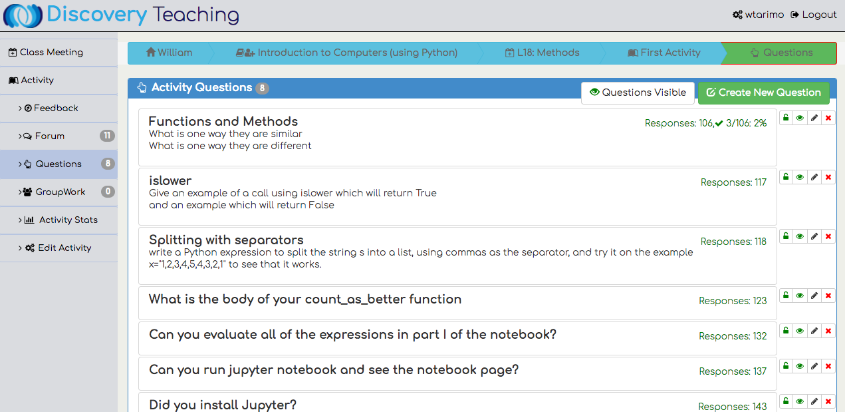Screen dimensions: 845x412
Task: Click the red X for Functions and Methods
Action: 828,118
